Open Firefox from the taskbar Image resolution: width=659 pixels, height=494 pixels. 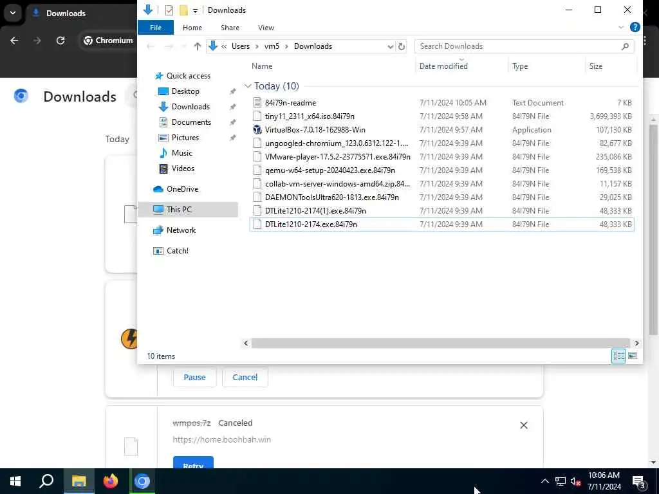tap(111, 481)
